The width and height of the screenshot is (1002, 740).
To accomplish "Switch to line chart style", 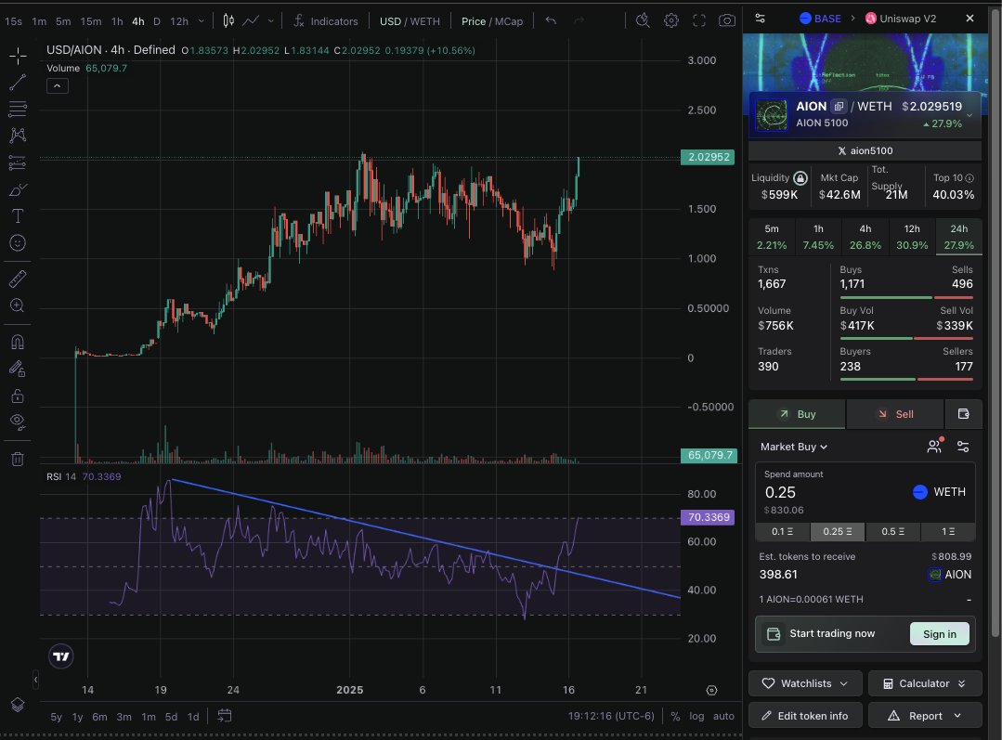I will pos(251,21).
